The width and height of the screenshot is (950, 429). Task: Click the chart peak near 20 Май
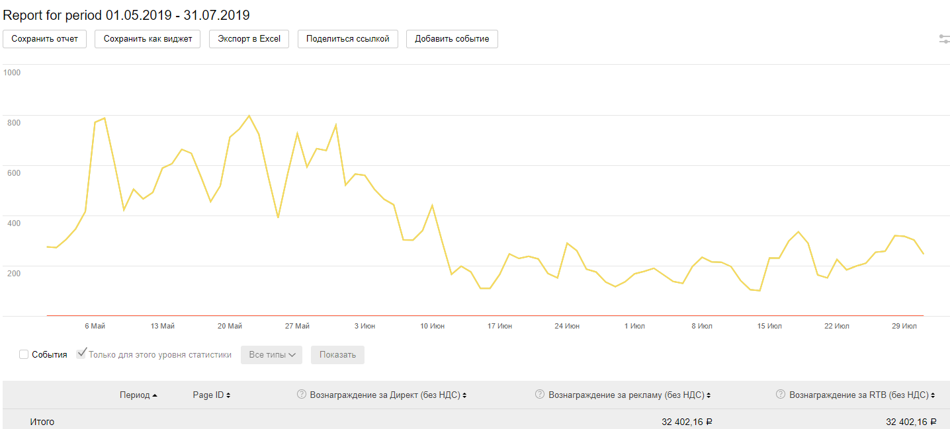tap(249, 116)
